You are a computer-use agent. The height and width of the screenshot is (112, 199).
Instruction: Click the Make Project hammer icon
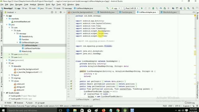tap(108, 8)
